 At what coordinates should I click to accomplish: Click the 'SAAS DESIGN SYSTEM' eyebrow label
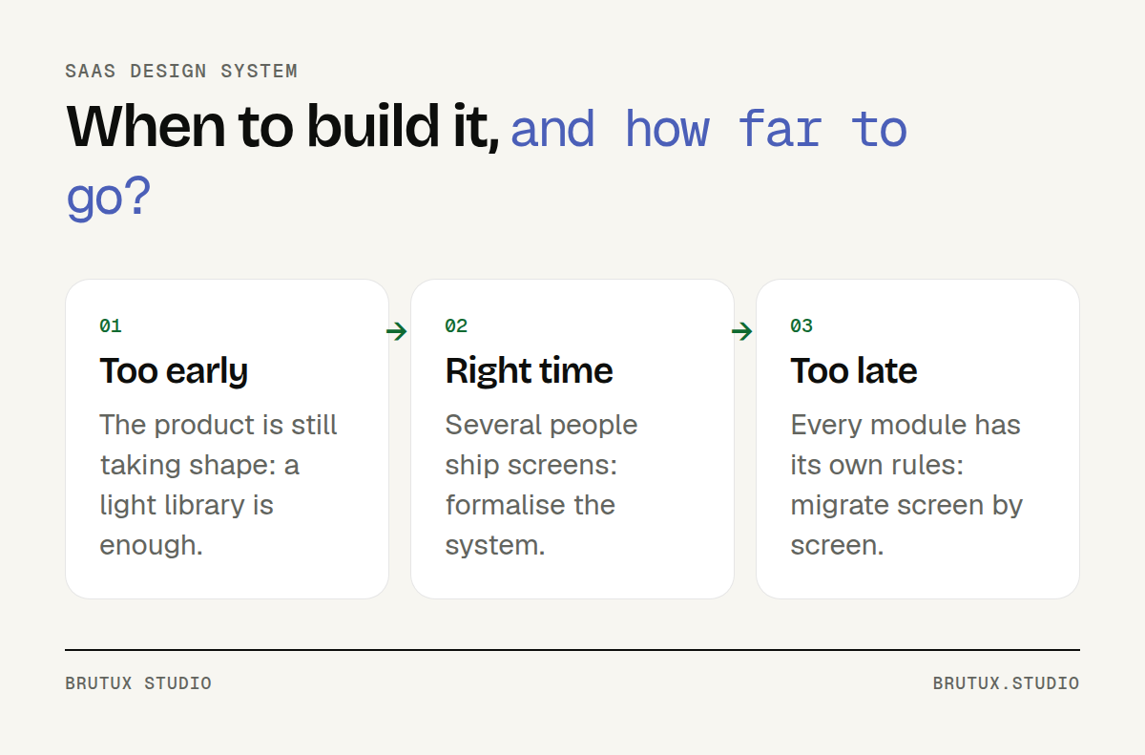click(181, 72)
